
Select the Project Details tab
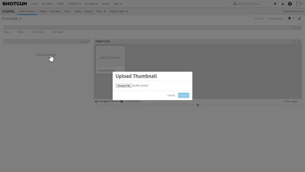[x=27, y=11]
